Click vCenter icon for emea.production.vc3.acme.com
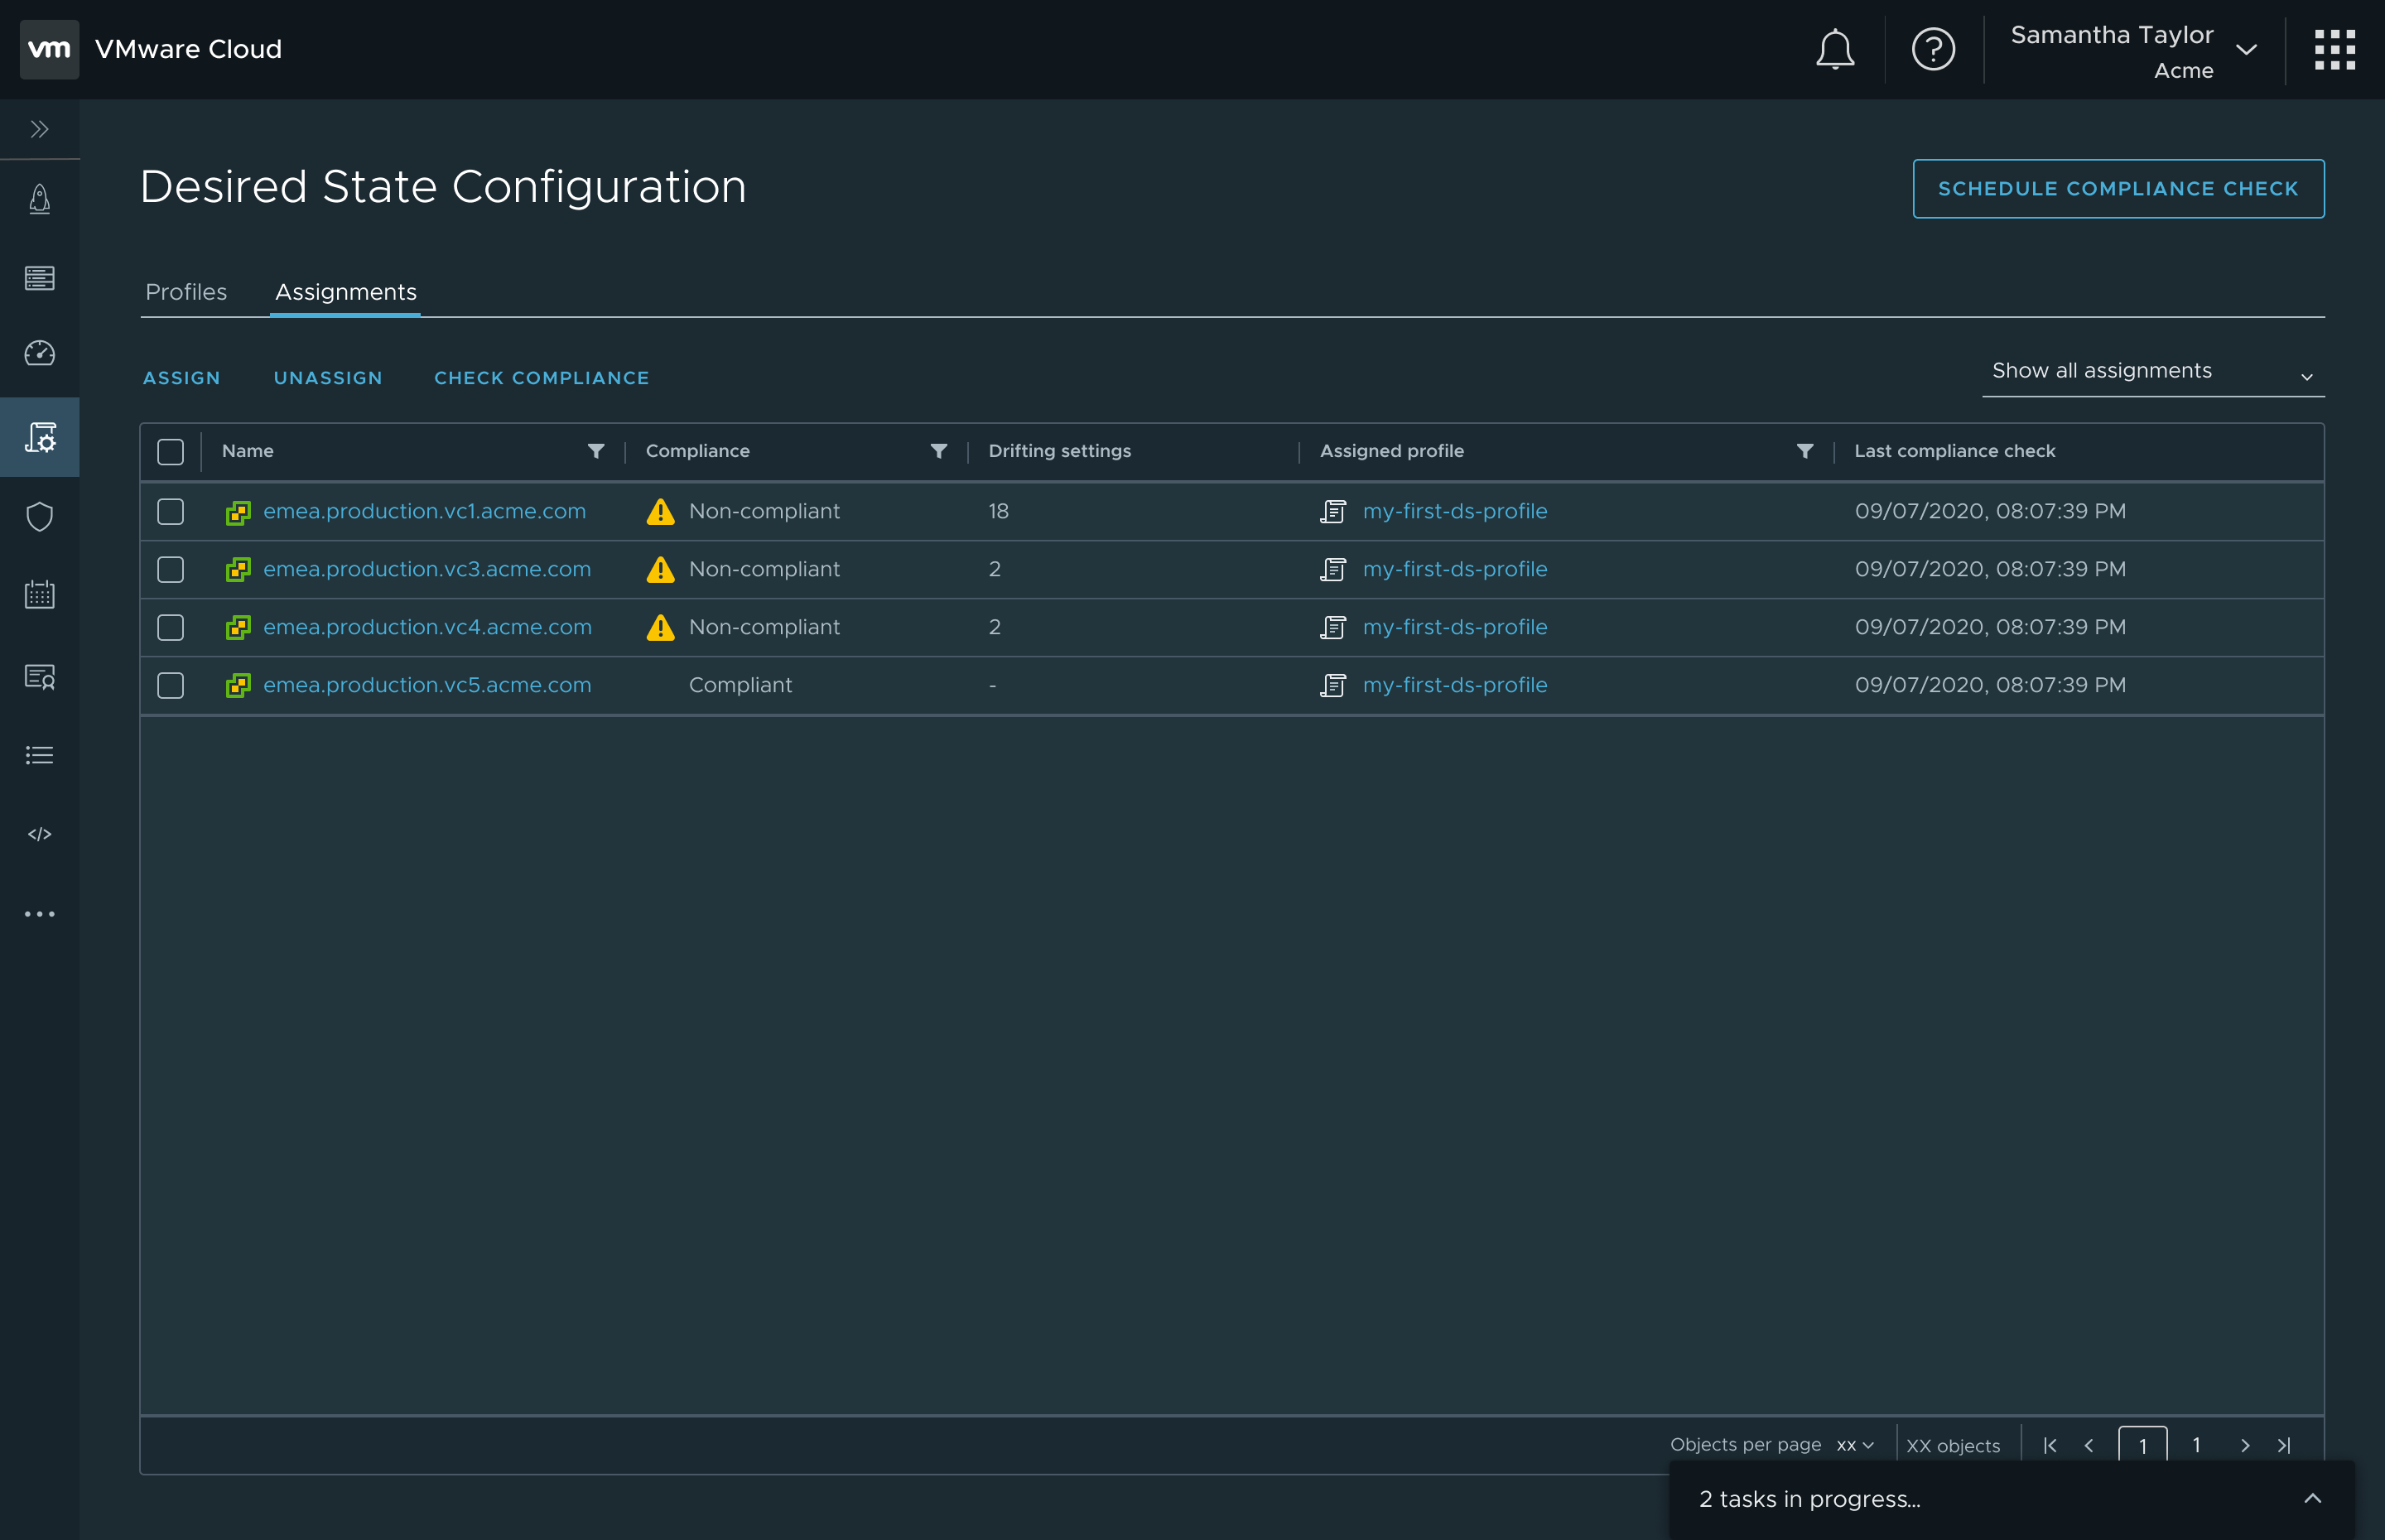Screen dimensions: 2385x1540 pyautogui.click(x=238, y=570)
